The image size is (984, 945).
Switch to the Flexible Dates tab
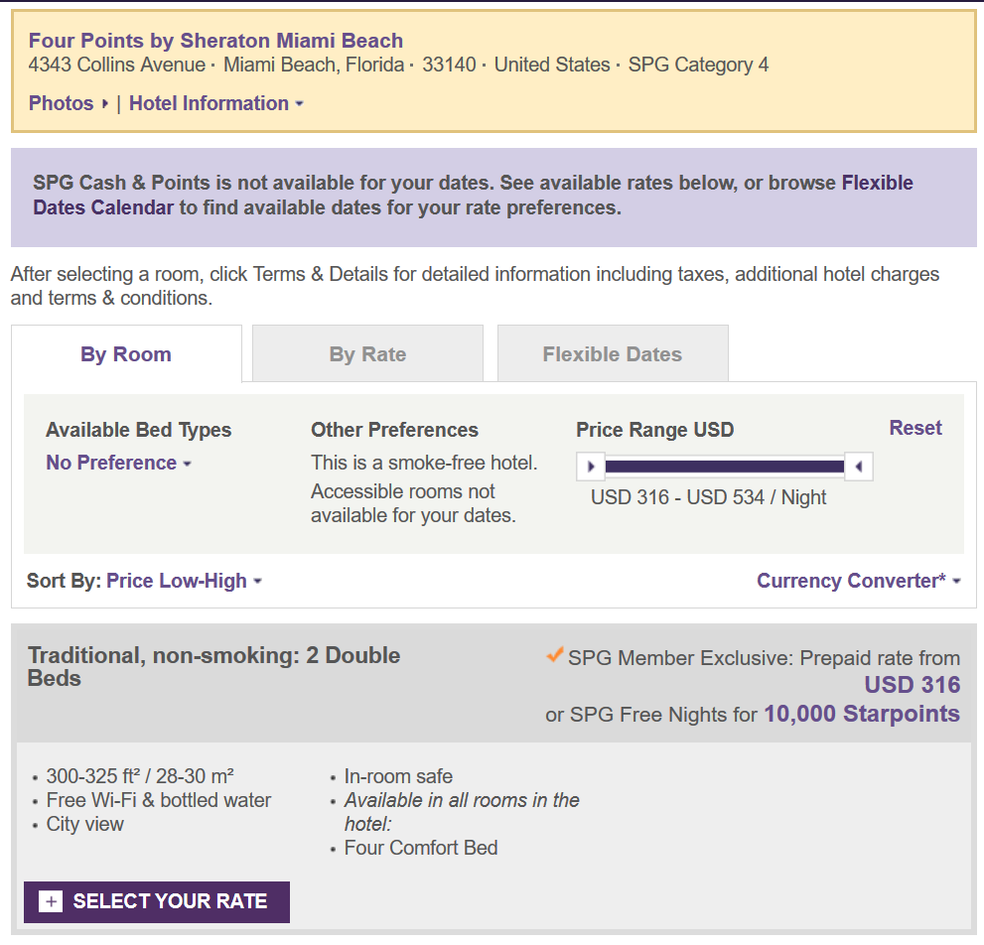(612, 354)
